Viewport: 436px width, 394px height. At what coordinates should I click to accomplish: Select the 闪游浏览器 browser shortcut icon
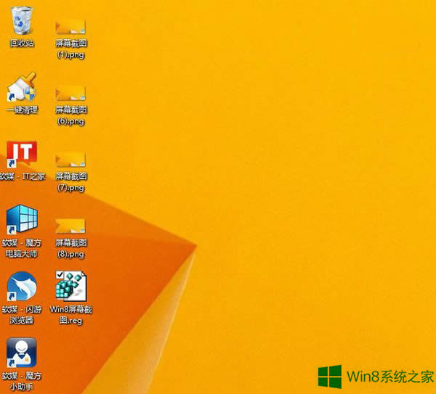click(x=22, y=287)
